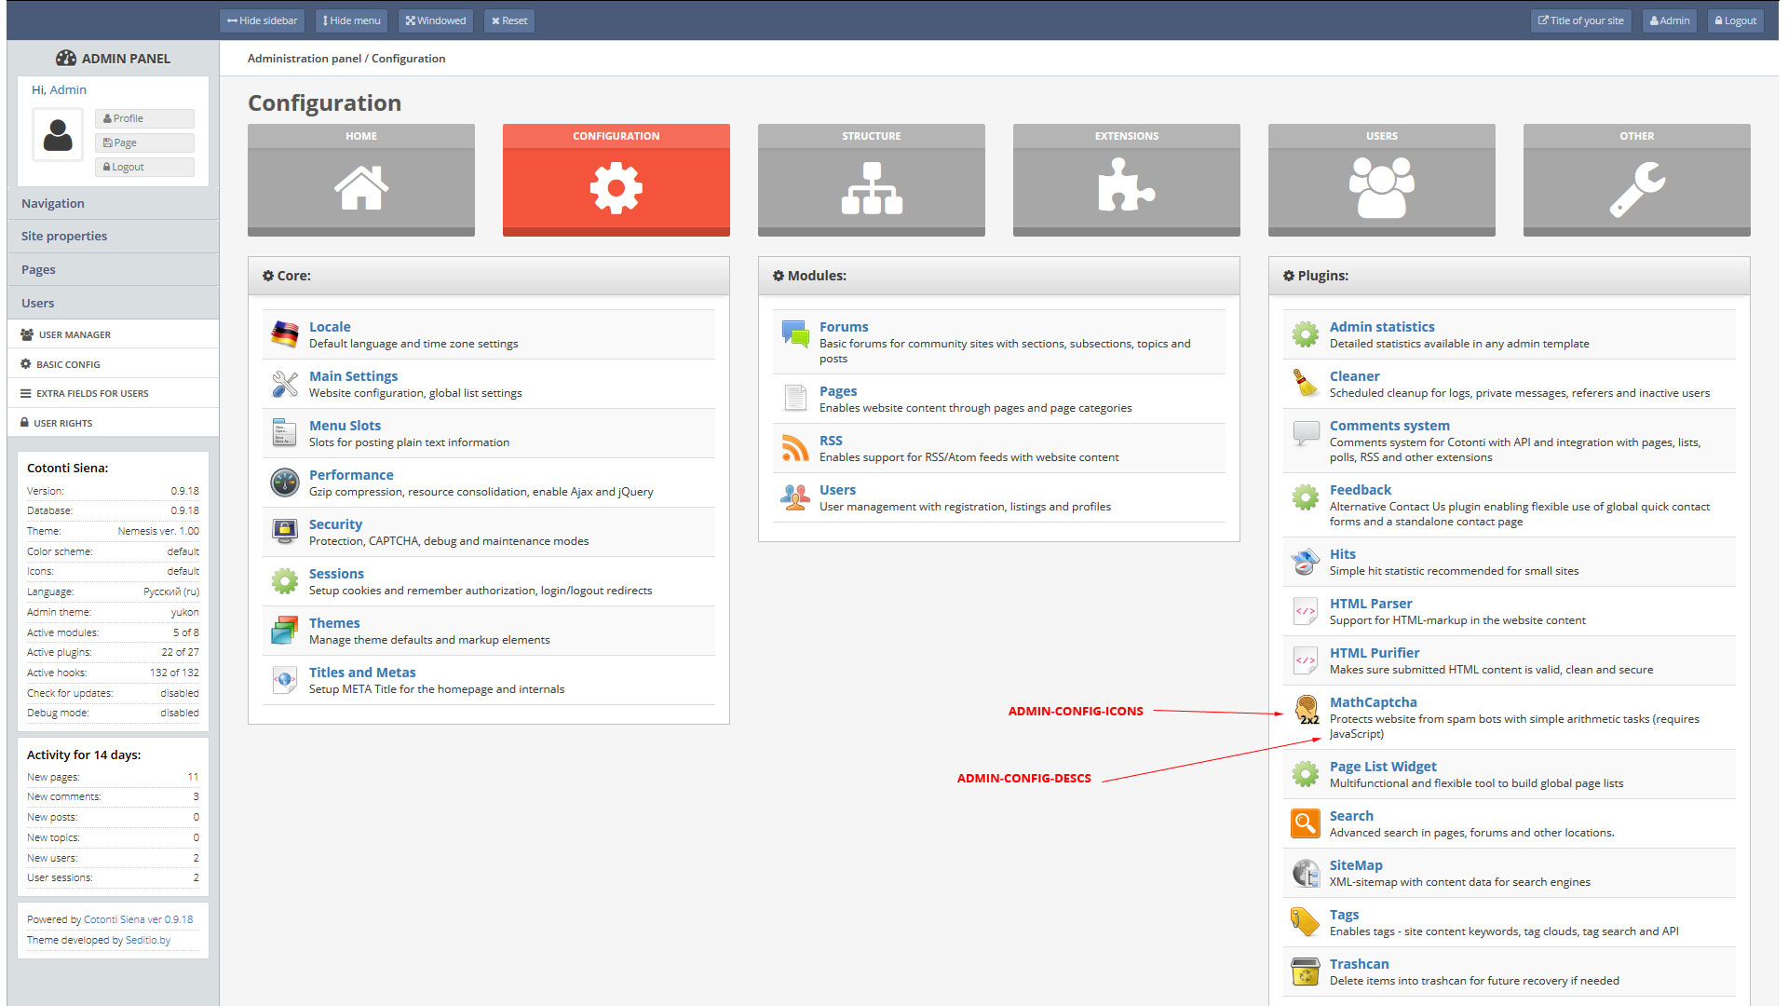Viewport: 1788px width, 1006px height.
Task: Click the RSS feed orange icon
Action: coord(794,448)
